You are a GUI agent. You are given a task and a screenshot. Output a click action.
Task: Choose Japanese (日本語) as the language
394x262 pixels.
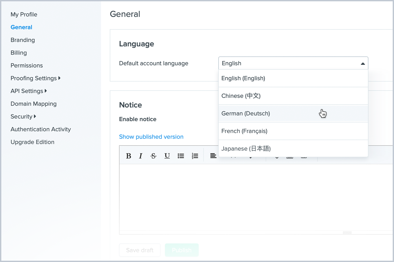(246, 149)
